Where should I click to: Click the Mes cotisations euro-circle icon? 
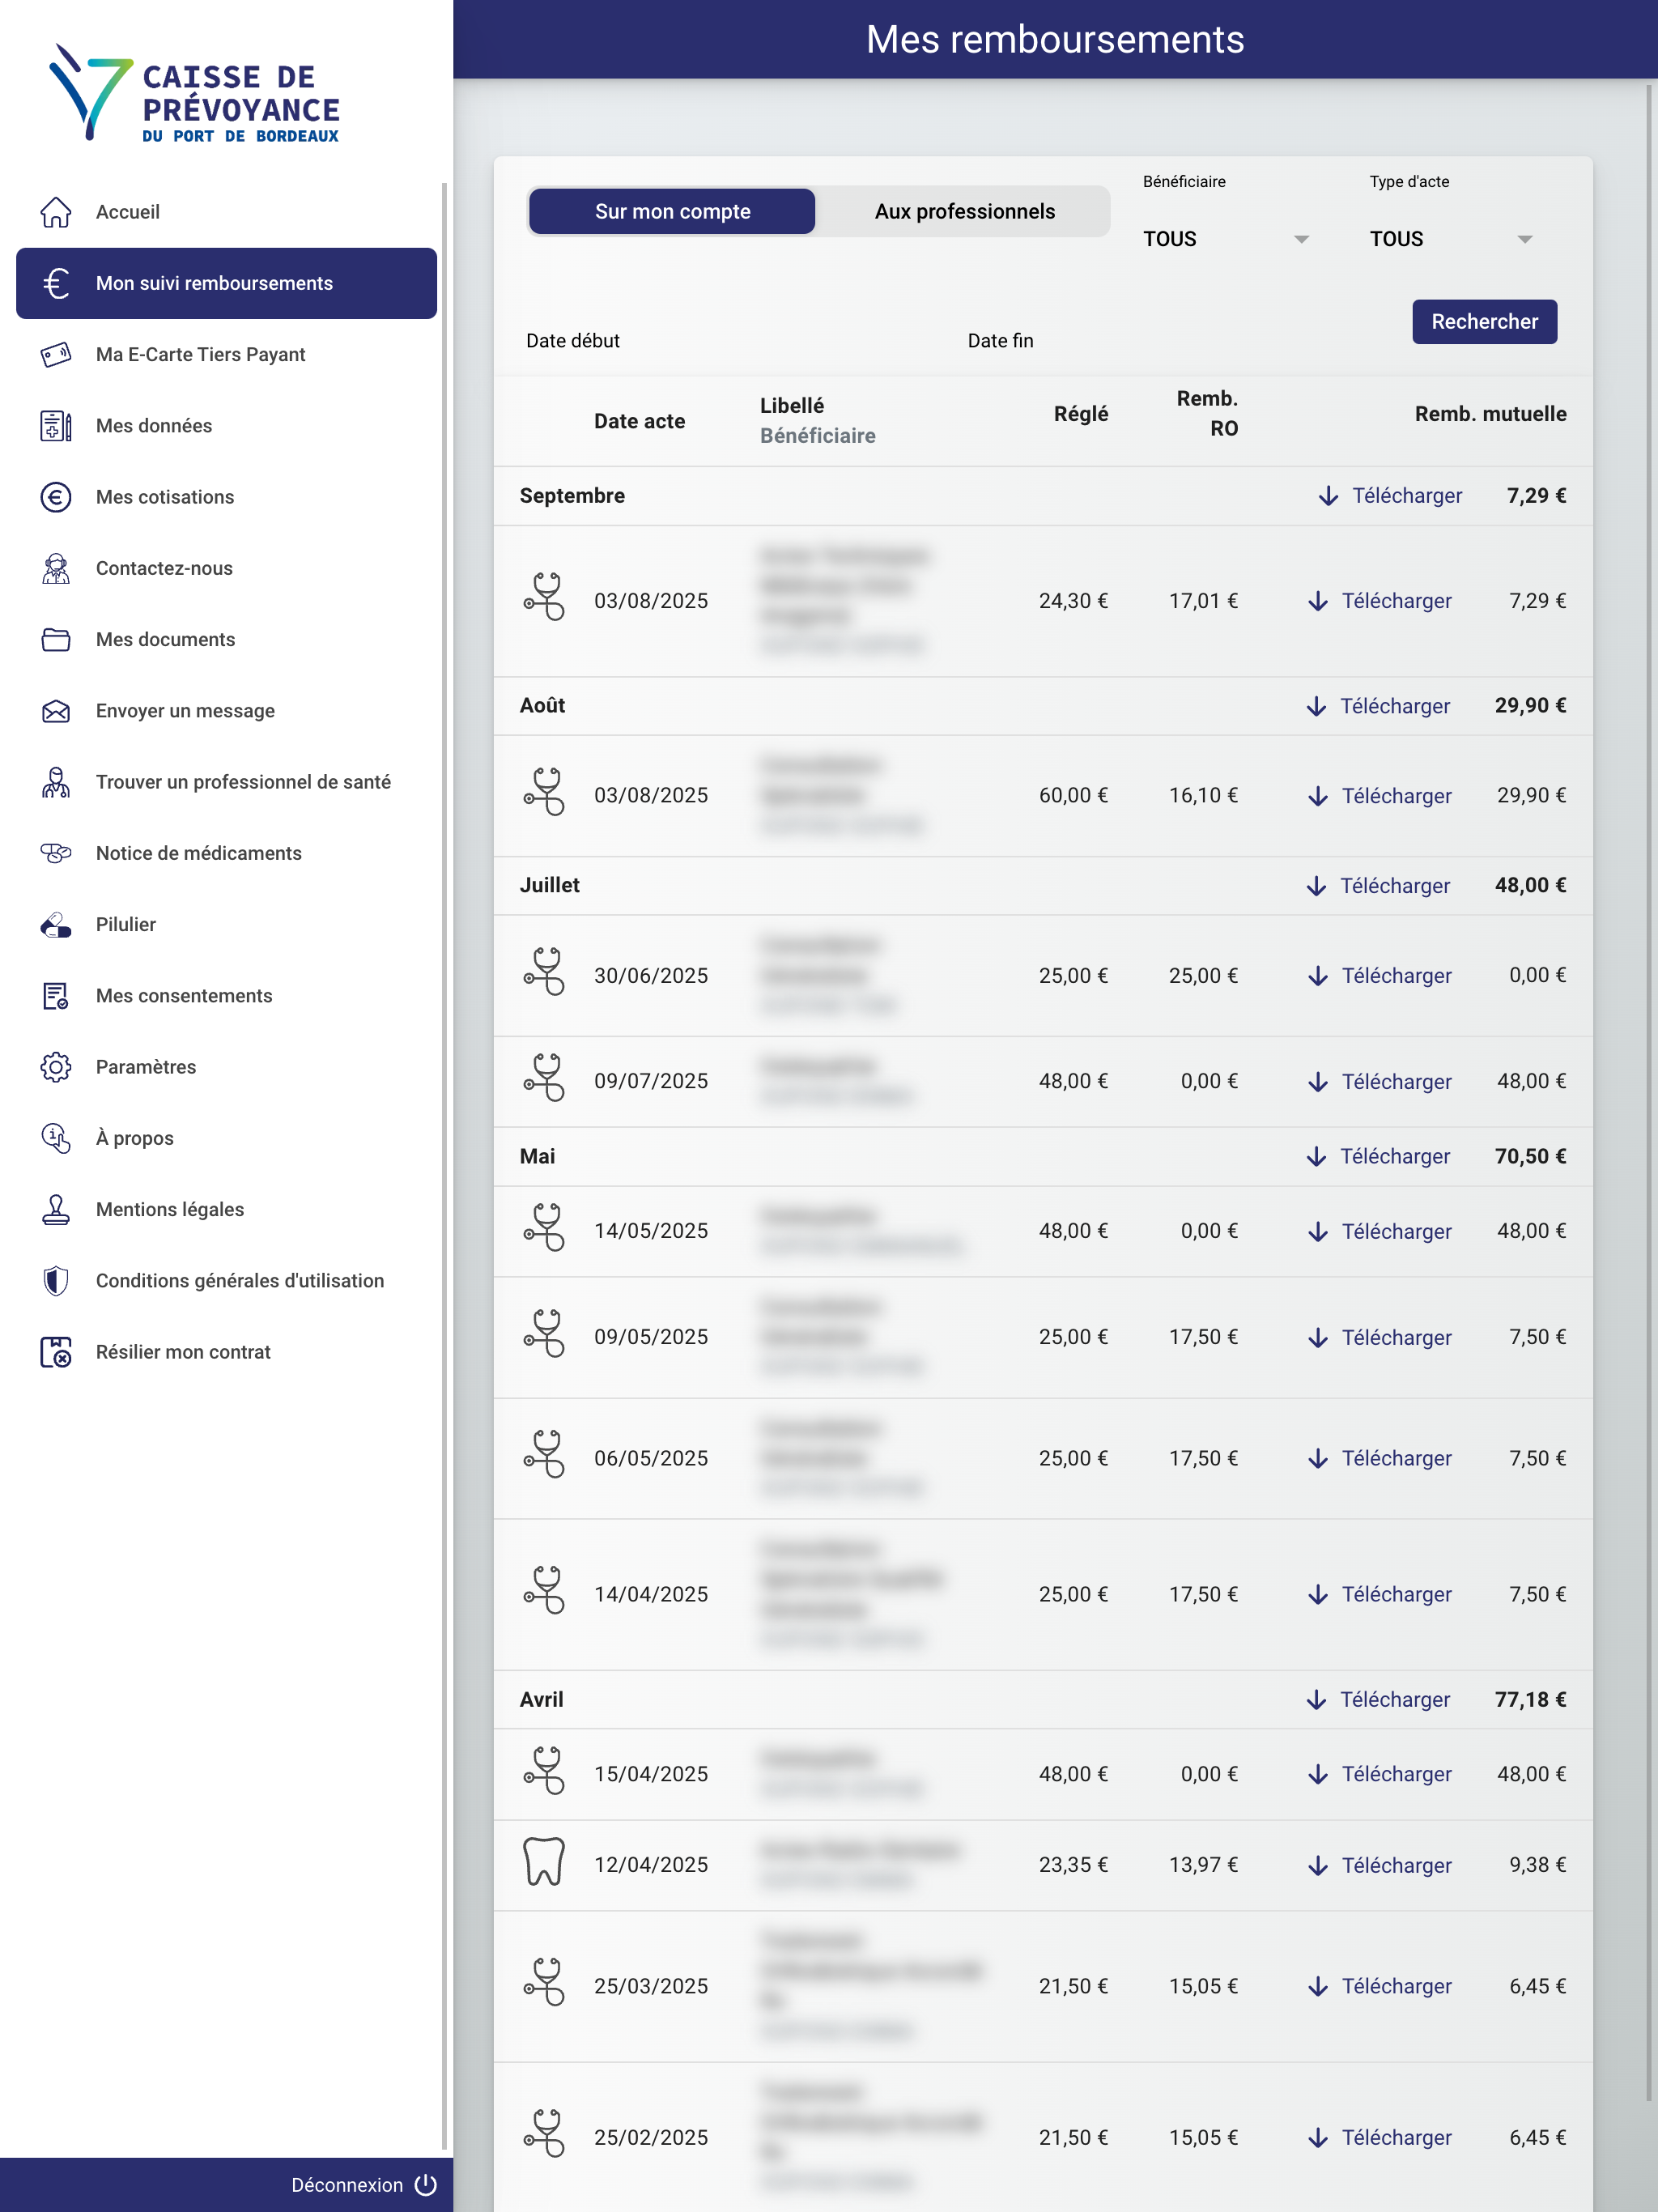(56, 497)
